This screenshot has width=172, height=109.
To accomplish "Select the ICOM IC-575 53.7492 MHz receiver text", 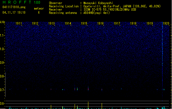I will click(110, 10).
